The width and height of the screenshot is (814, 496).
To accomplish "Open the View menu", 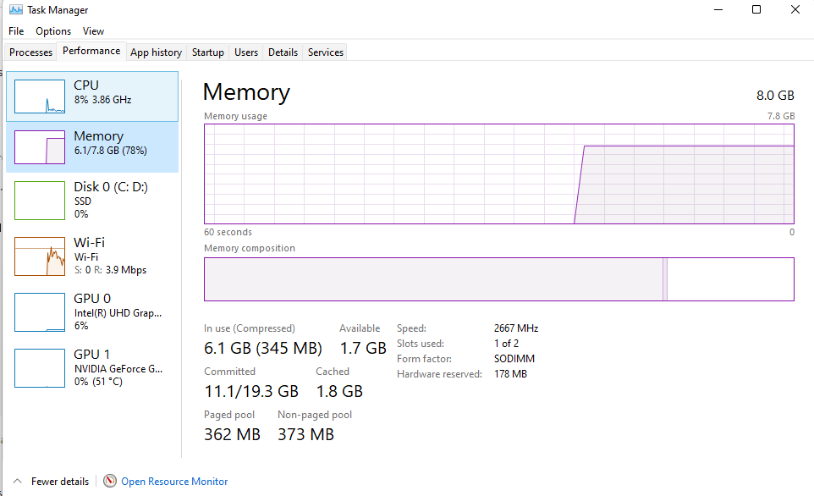I will (x=93, y=31).
